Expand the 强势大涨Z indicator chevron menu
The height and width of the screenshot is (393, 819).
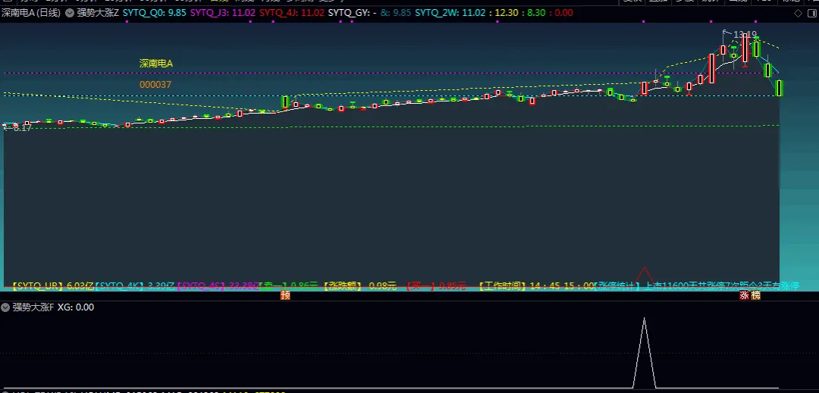click(x=70, y=13)
